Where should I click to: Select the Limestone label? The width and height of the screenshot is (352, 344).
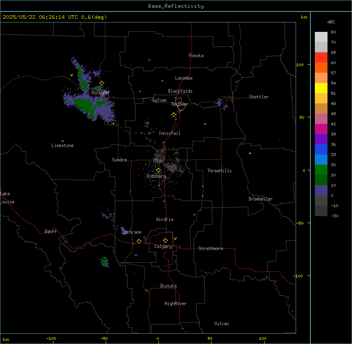click(62, 145)
